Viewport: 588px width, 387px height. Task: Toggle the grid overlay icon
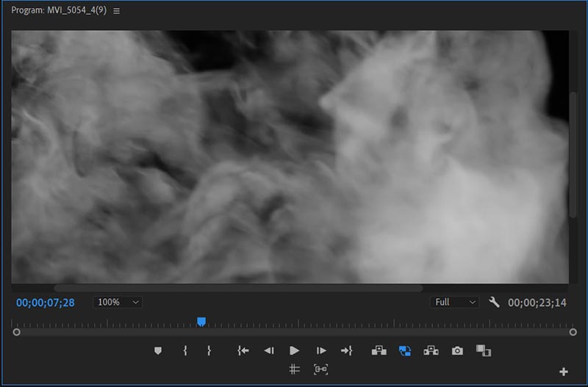tap(294, 369)
